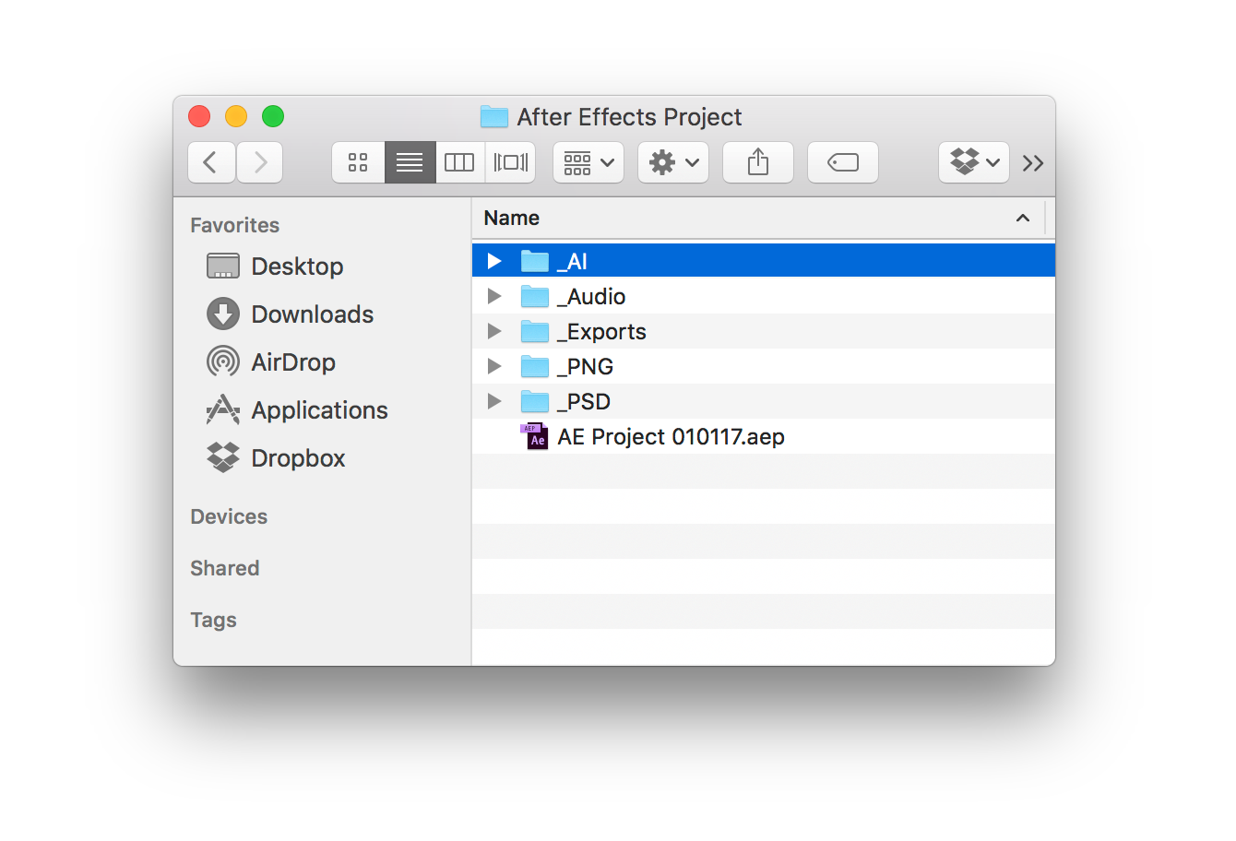Select the _AI folder icon
The image size is (1236, 841).
pos(535,262)
